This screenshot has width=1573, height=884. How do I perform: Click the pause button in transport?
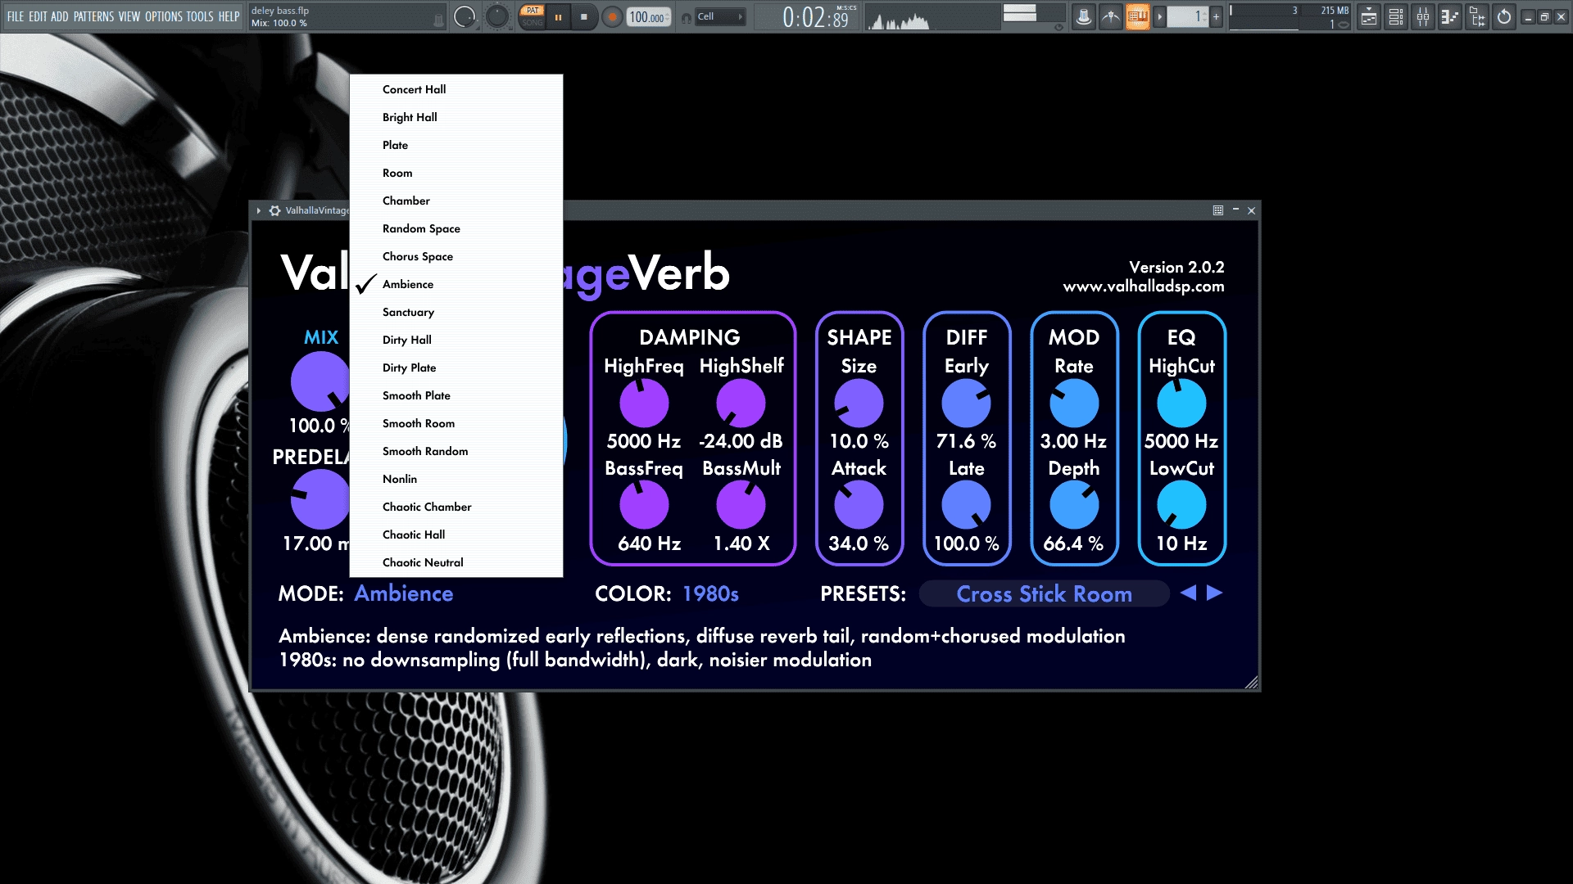pos(558,16)
